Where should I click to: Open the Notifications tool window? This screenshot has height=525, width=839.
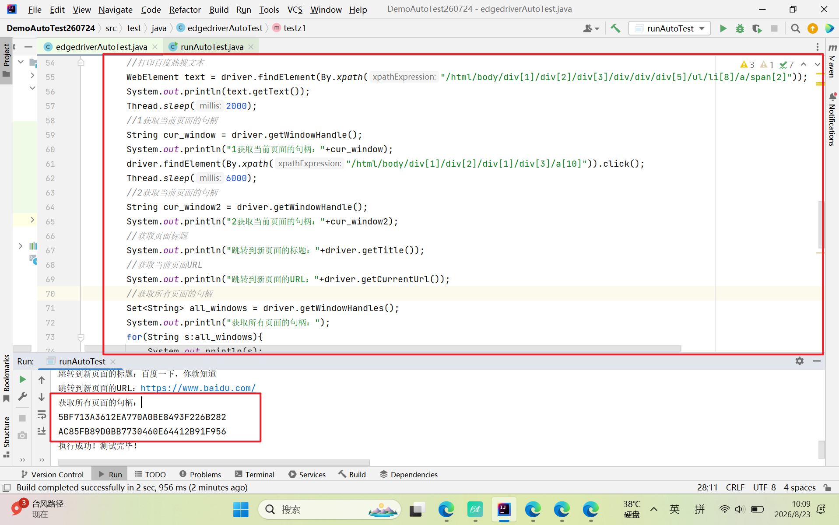pyautogui.click(x=832, y=119)
